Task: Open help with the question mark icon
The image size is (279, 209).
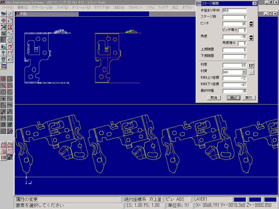Action: pos(3,53)
